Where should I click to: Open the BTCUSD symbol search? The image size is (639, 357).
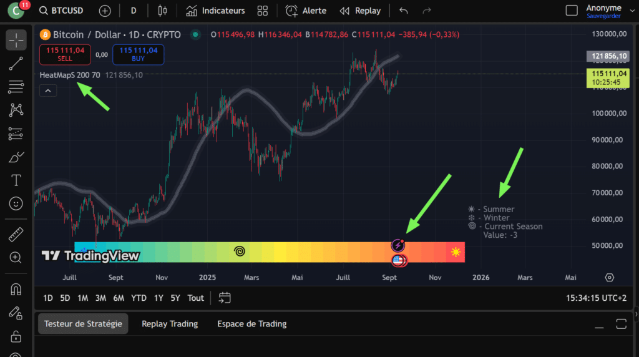click(61, 11)
